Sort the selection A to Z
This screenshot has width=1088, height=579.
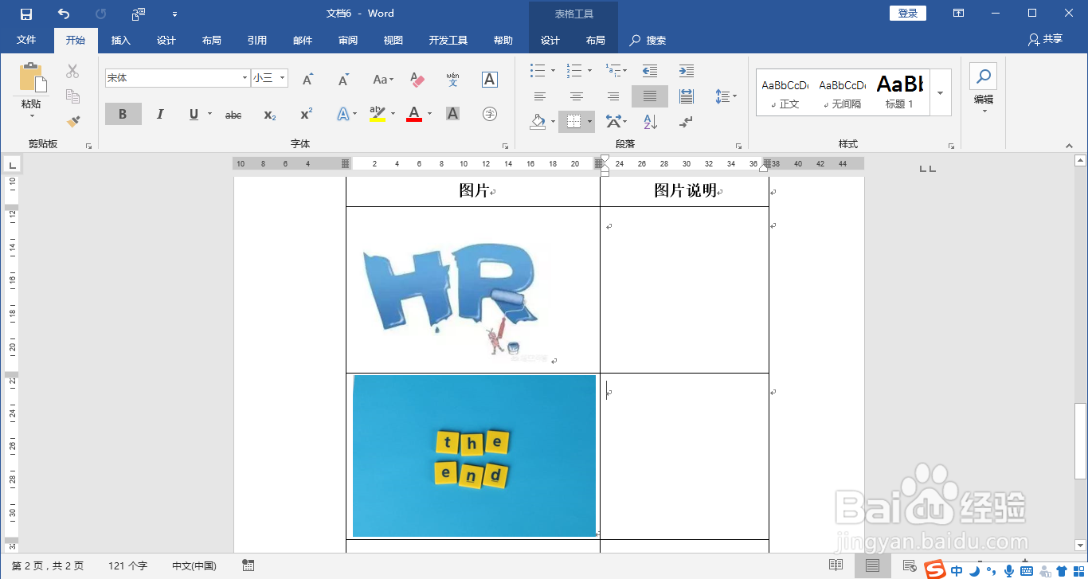pyautogui.click(x=650, y=122)
